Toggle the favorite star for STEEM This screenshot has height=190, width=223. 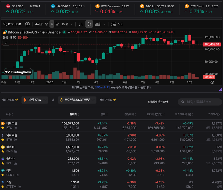3,187
